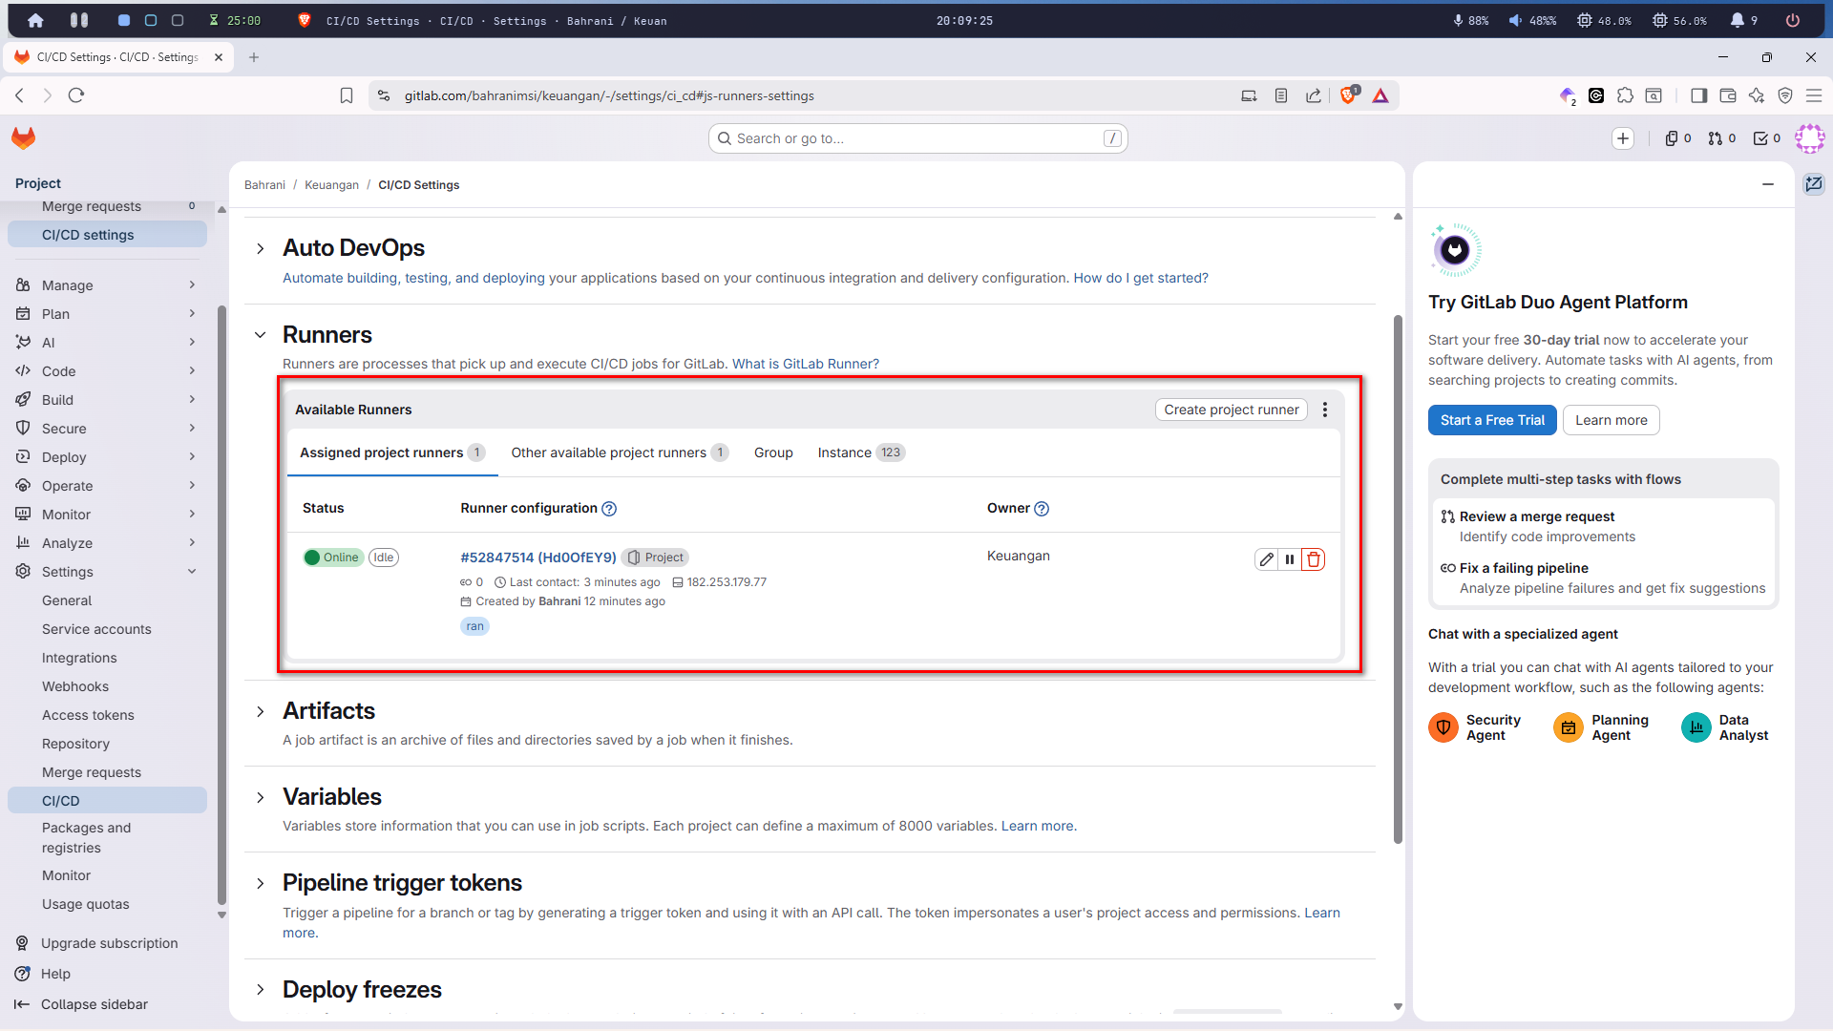Image resolution: width=1833 pixels, height=1031 pixels.
Task: Open Owner column help icon
Action: [1042, 509]
